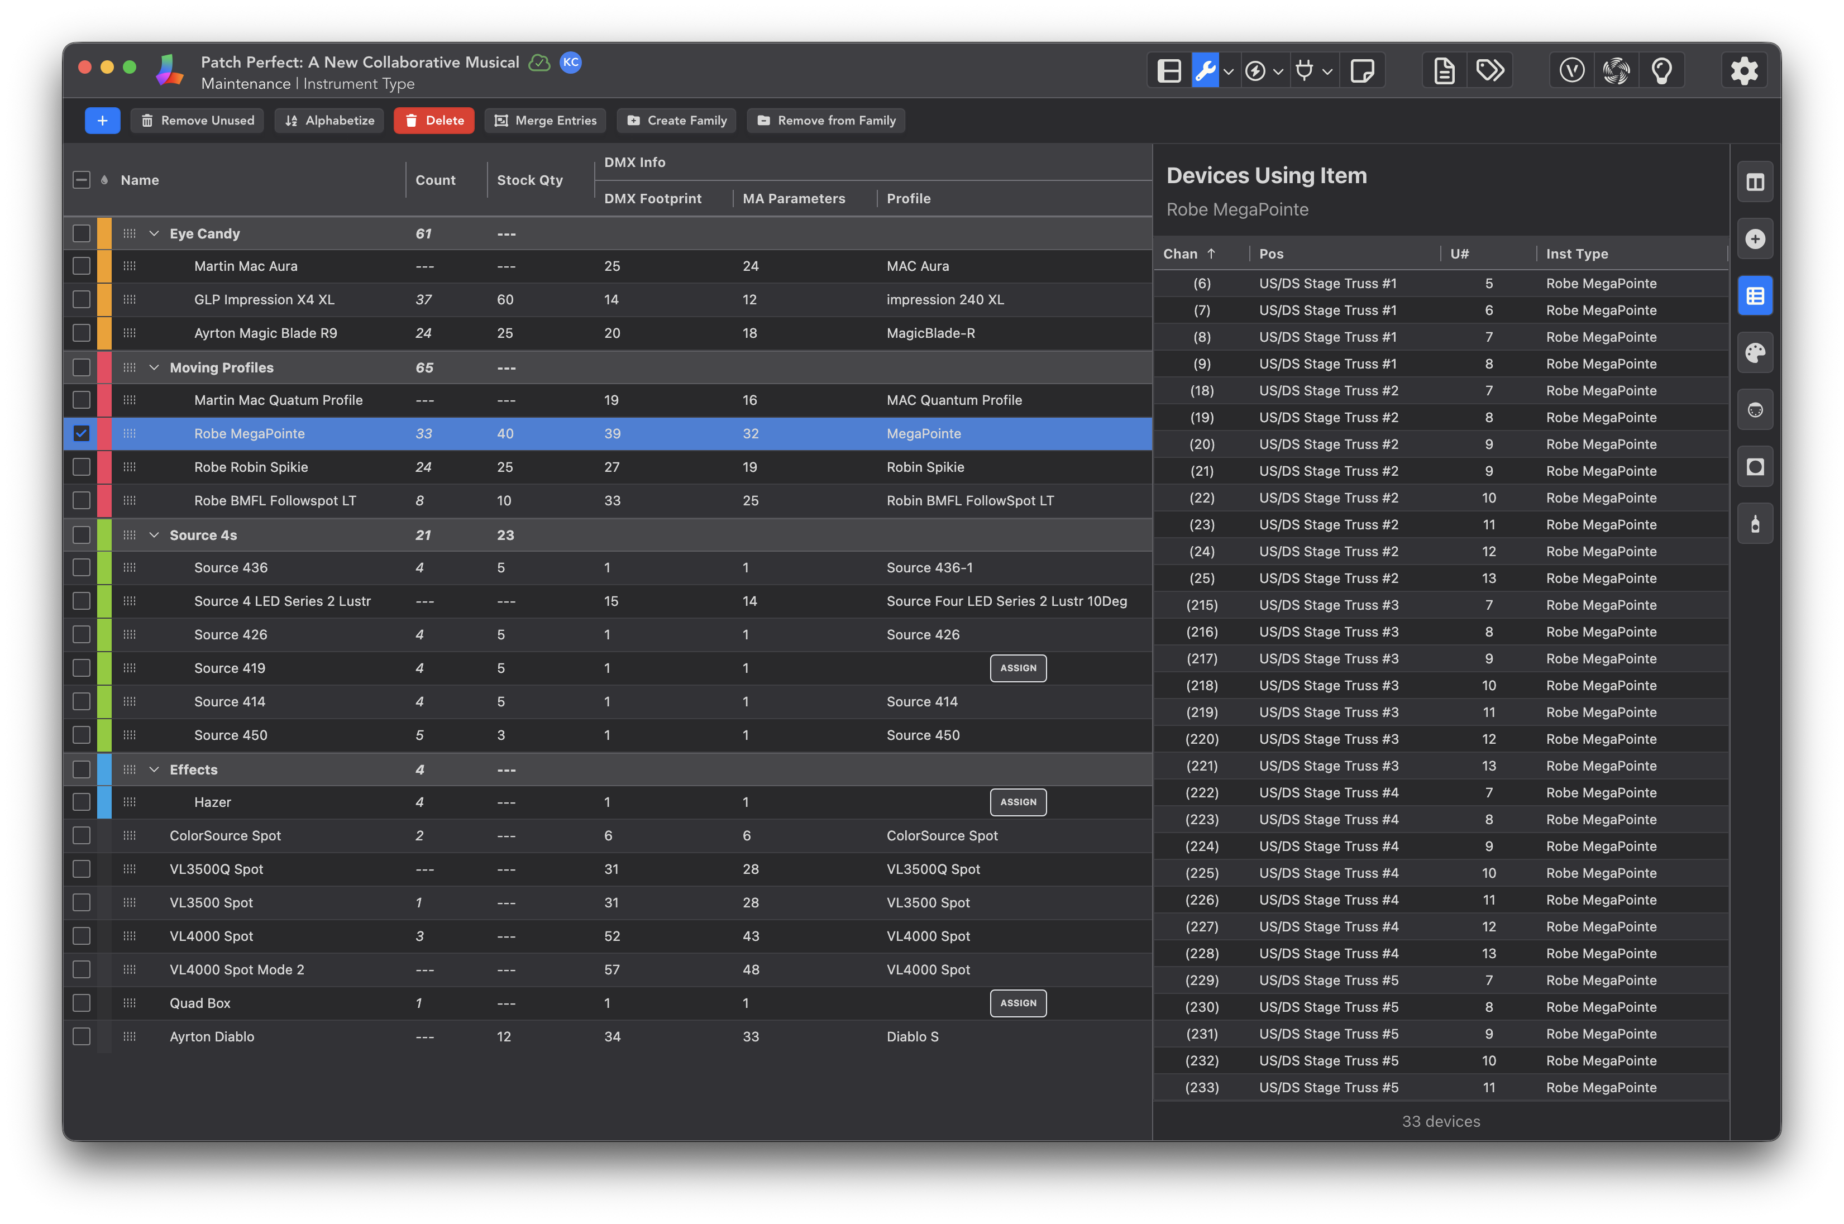Check the Source 436 row checkbox
Viewport: 1844px width, 1224px height.
point(81,567)
